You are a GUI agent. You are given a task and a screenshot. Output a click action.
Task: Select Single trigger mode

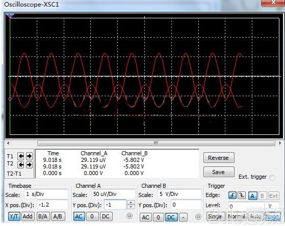216,216
